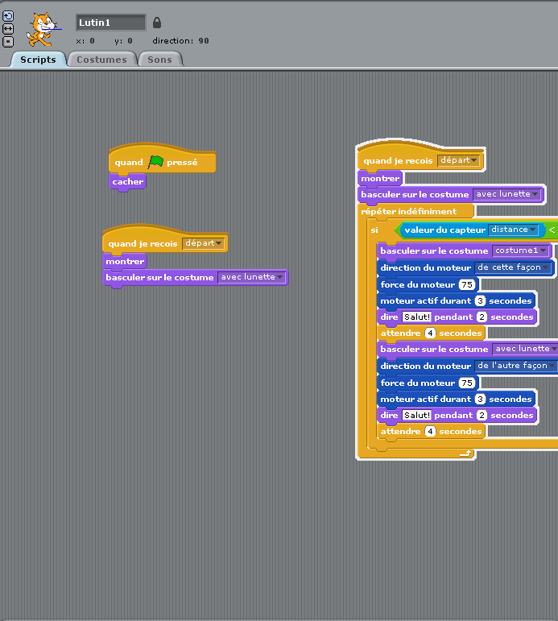Toggle the padlock icon beside the sprite name
Viewport: 558px width, 621px height.
click(157, 23)
